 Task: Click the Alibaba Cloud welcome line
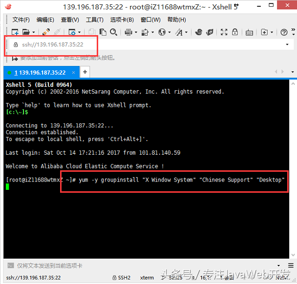click(x=85, y=166)
